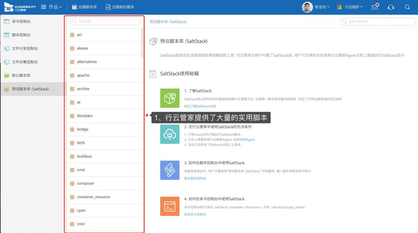Screen dimensions: 418x233
Task: Open 命令控制台 in the sidebar
Action: 21,22
